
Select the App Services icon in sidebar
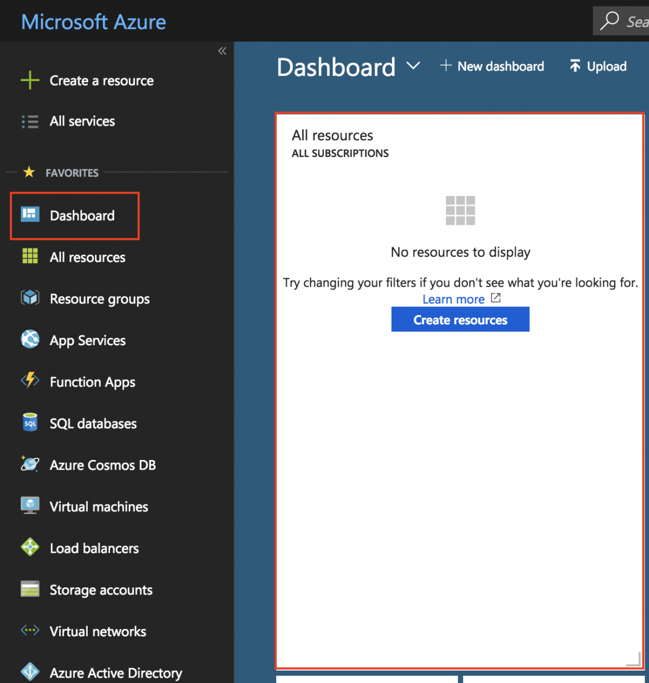tap(29, 340)
